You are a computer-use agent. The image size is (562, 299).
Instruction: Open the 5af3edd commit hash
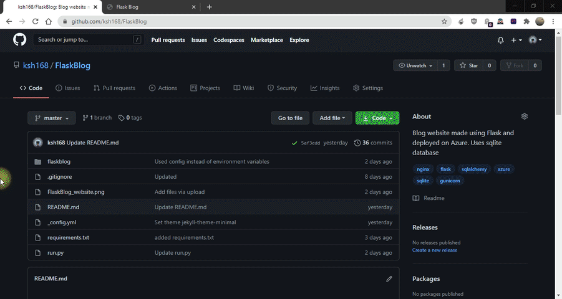click(311, 143)
